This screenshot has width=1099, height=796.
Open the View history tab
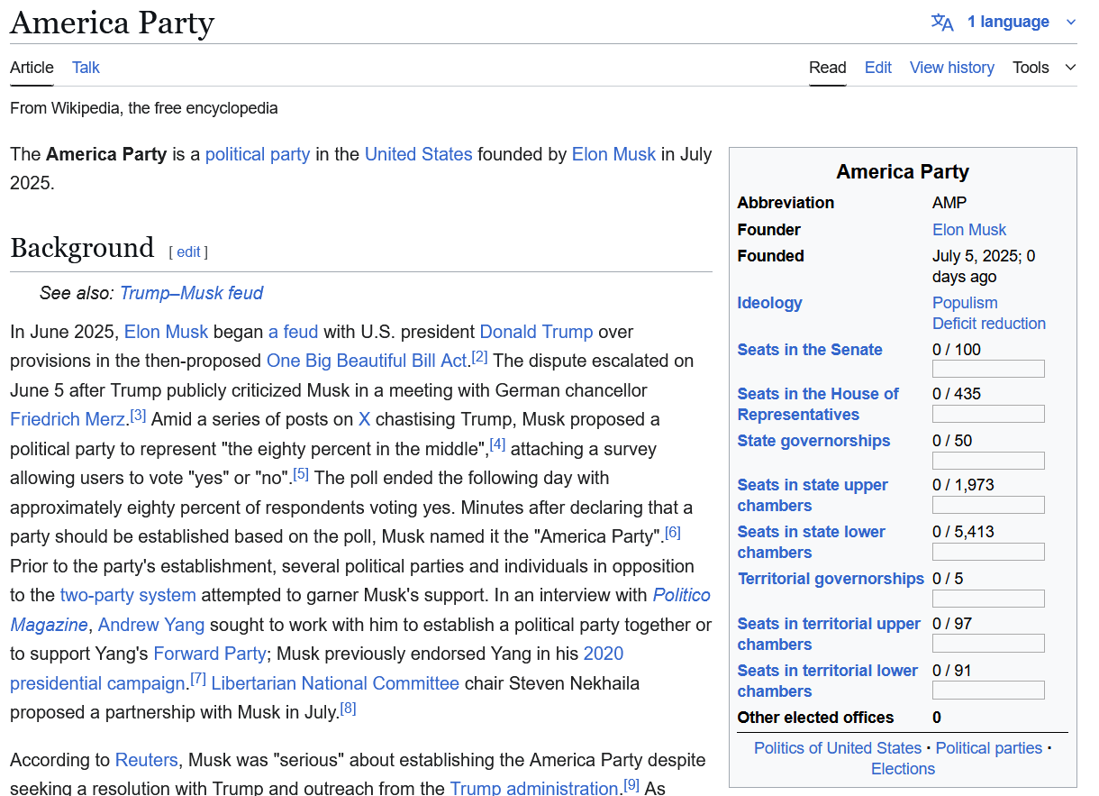pos(952,68)
